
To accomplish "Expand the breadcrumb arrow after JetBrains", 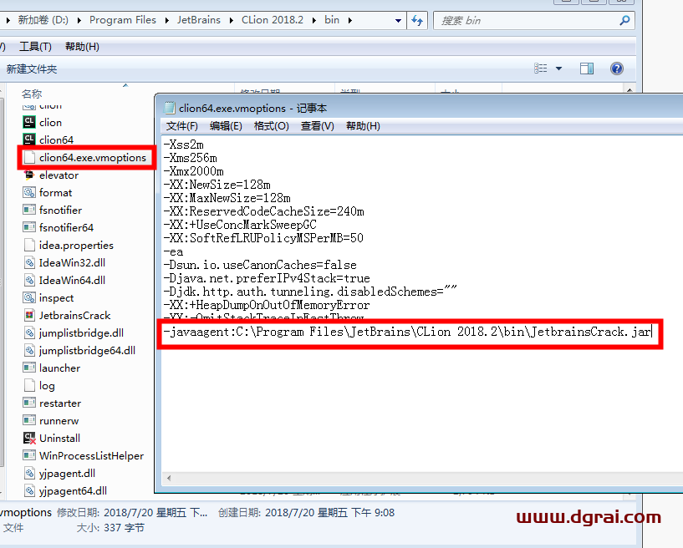I will tap(232, 20).
